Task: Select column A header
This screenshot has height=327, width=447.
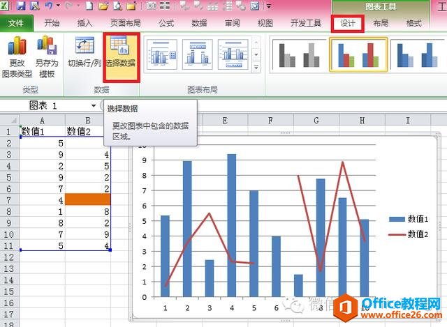Action: click(42, 120)
